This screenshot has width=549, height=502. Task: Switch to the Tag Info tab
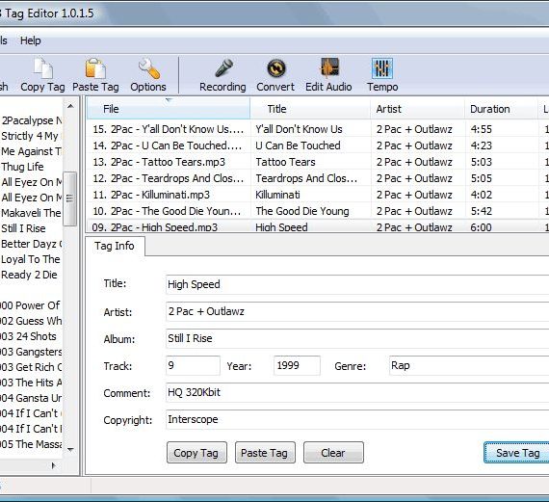(115, 246)
